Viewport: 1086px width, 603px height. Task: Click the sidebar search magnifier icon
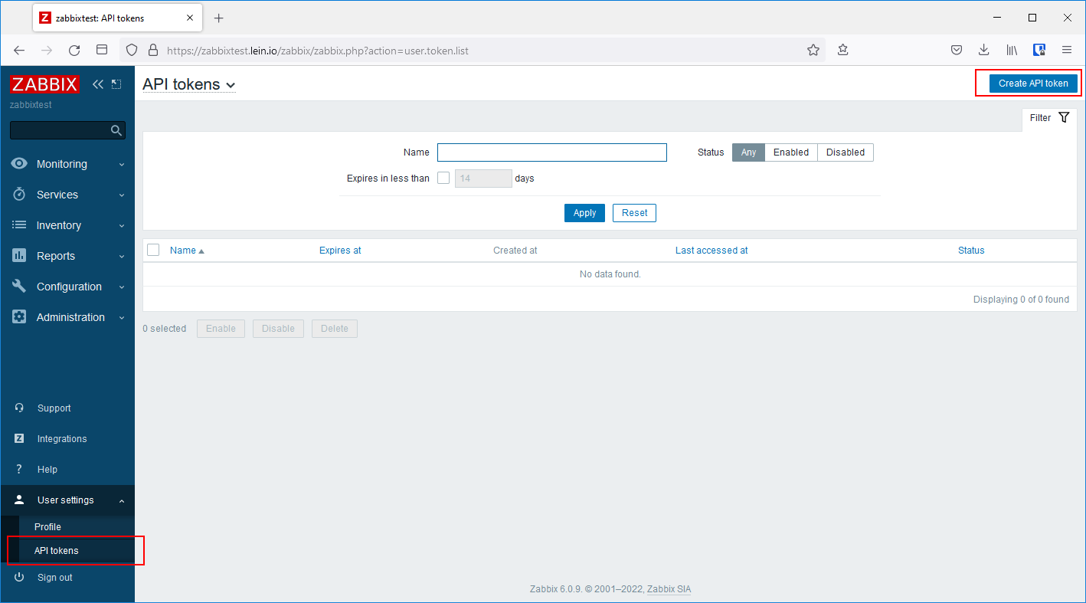pos(116,130)
